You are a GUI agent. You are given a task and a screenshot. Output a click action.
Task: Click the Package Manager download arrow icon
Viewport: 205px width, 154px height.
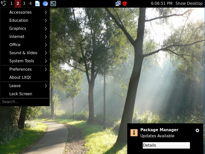(x=134, y=133)
